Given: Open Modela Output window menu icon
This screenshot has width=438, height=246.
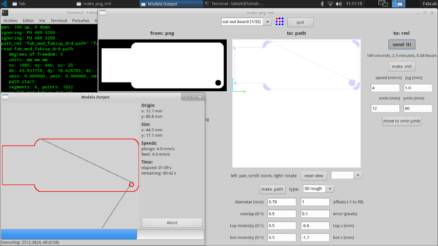Looking at the screenshot, I should tap(5, 97).
